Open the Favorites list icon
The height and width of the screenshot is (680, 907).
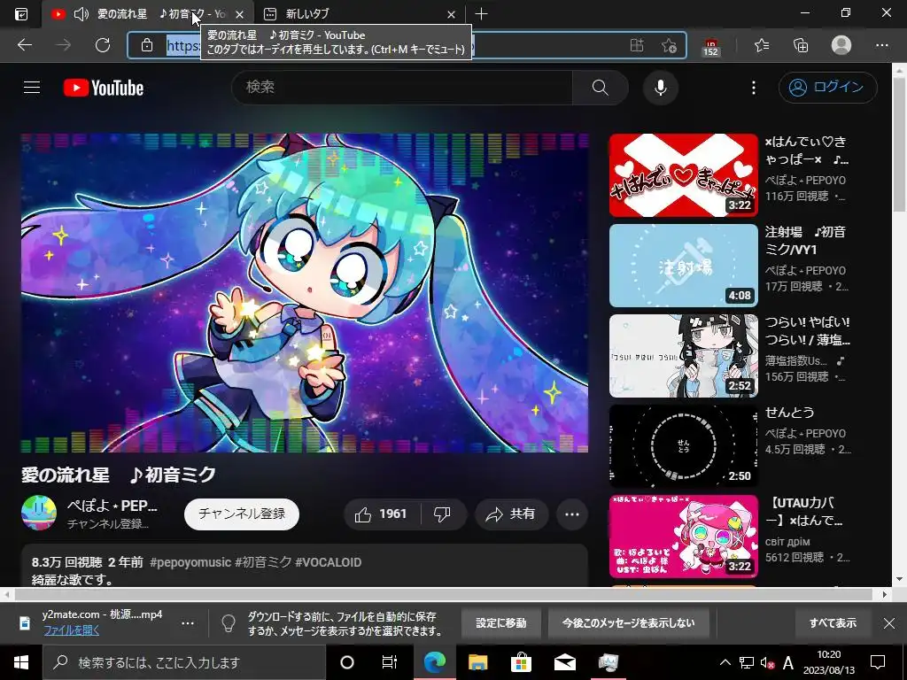pos(762,45)
